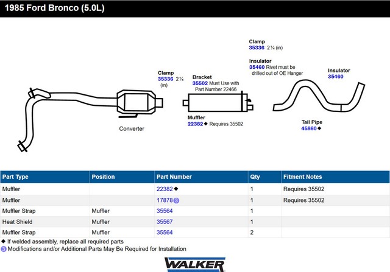Viewport: 390px width, 272px height.
Task: Click the diamond icon in the welded assembly footnote
Action: point(3,241)
